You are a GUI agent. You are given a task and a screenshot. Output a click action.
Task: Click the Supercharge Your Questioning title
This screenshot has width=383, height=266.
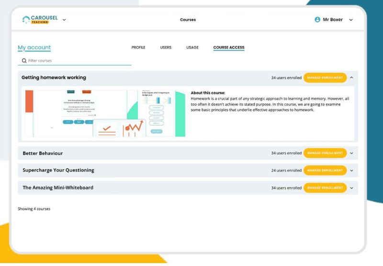(58, 170)
